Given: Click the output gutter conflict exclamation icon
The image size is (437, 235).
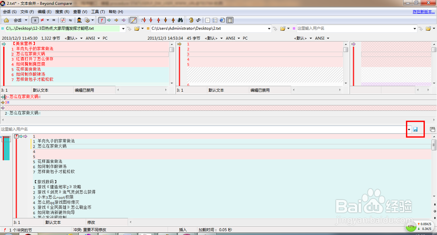Looking at the screenshot, I should pos(16,136).
